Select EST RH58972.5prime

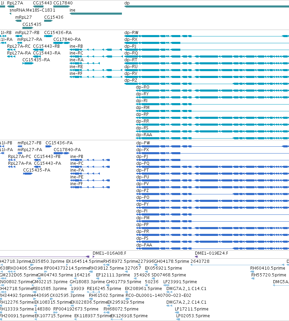click(x=121, y=261)
